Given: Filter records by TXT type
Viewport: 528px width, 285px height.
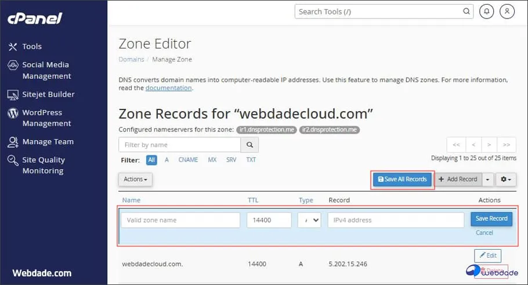Looking at the screenshot, I should [x=251, y=160].
